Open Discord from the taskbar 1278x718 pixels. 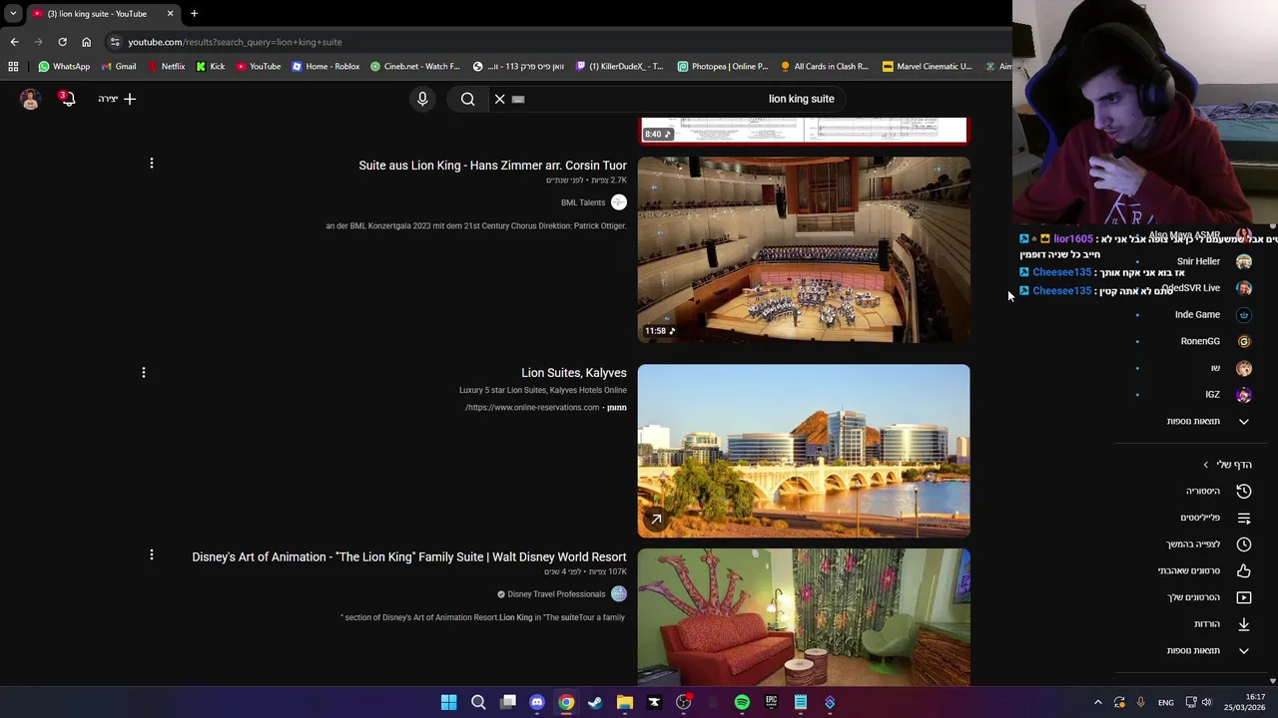point(537,702)
